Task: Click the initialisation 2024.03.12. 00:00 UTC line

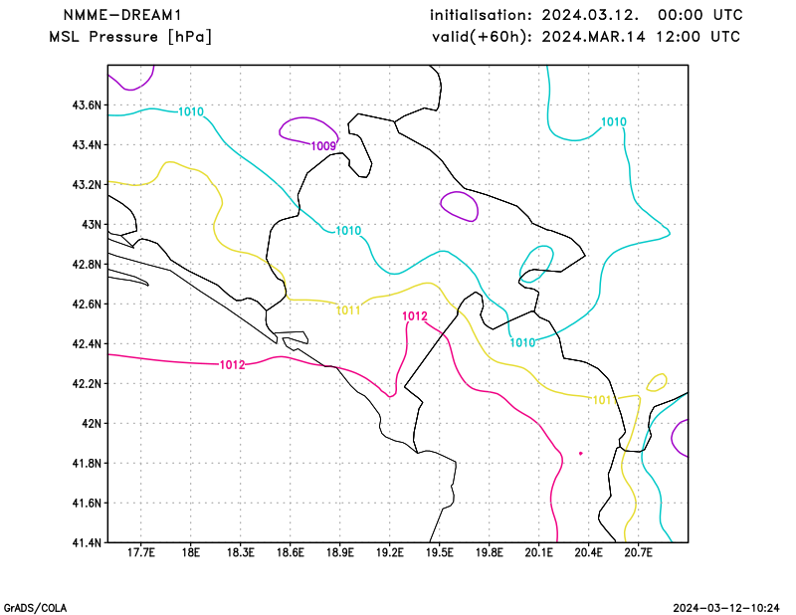Action: pos(586,15)
